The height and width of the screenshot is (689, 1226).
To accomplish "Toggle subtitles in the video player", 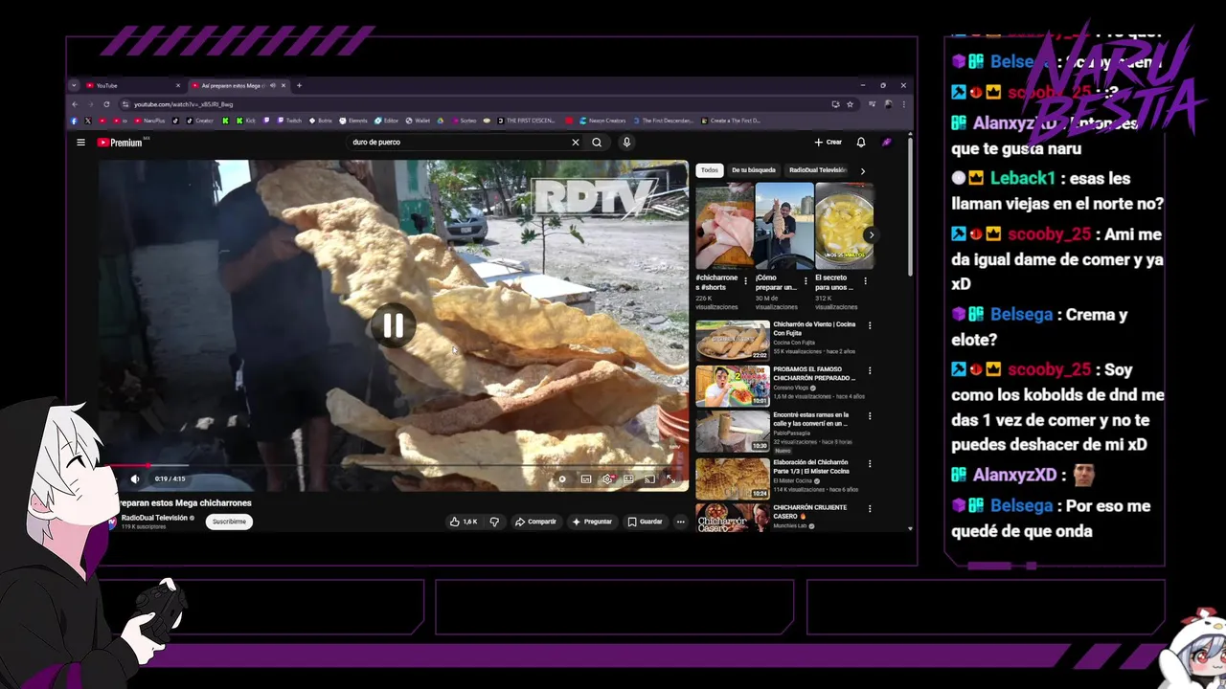I will pyautogui.click(x=586, y=479).
